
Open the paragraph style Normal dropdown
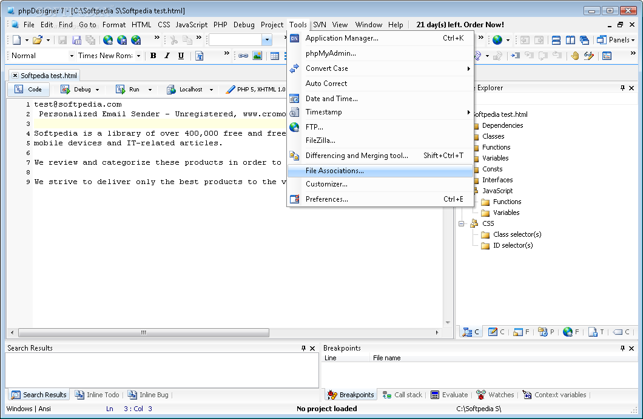point(72,56)
